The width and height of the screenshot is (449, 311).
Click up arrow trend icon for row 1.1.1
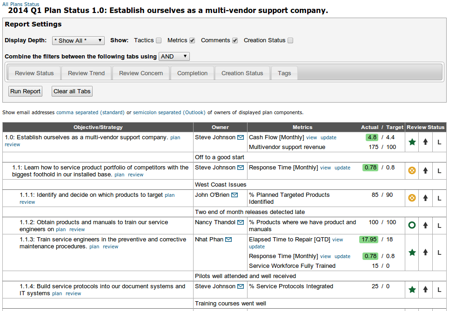425,198
